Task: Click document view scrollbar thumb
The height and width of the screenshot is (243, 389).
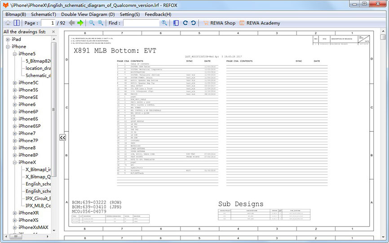Action: (x=383, y=37)
